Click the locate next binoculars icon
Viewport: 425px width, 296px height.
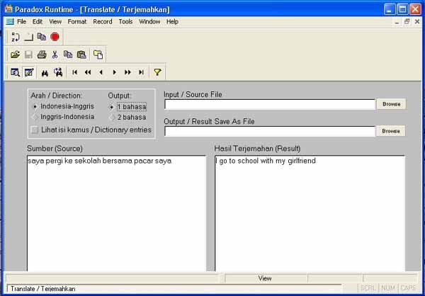coord(58,72)
